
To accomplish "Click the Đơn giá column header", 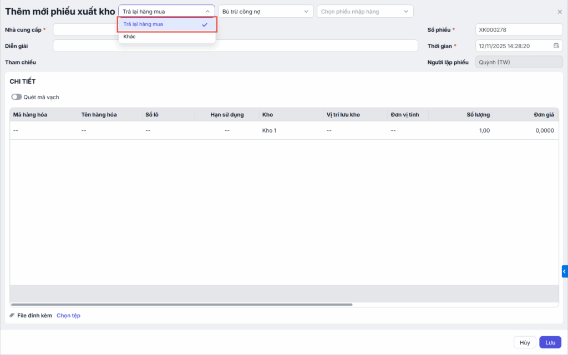I will tap(525, 114).
